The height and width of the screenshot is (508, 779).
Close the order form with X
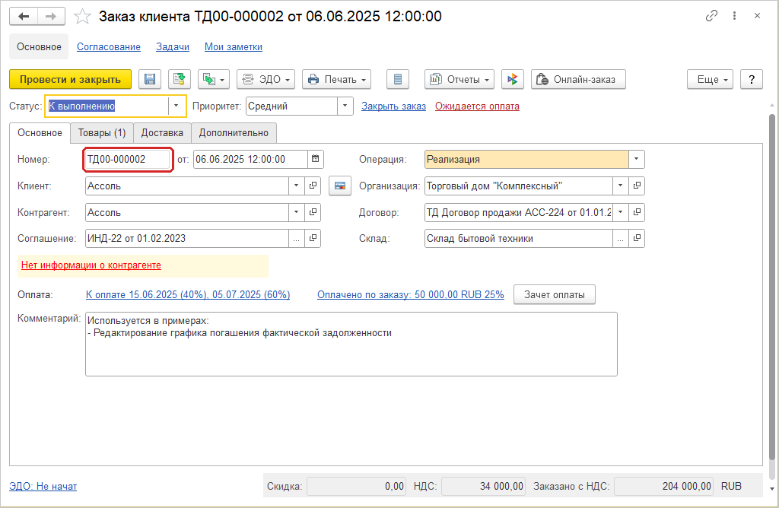tap(757, 16)
